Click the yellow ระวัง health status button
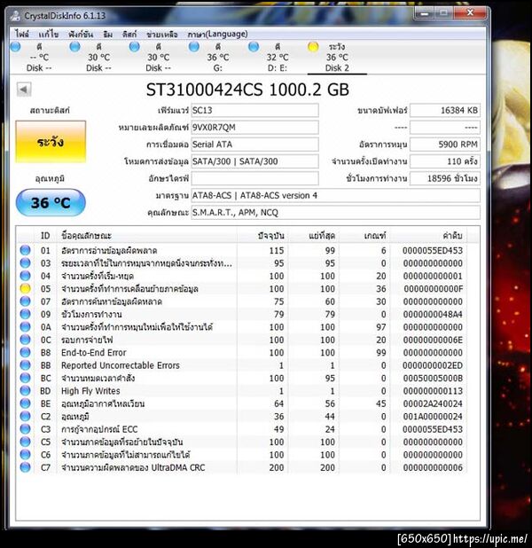532x548 pixels. (x=51, y=142)
